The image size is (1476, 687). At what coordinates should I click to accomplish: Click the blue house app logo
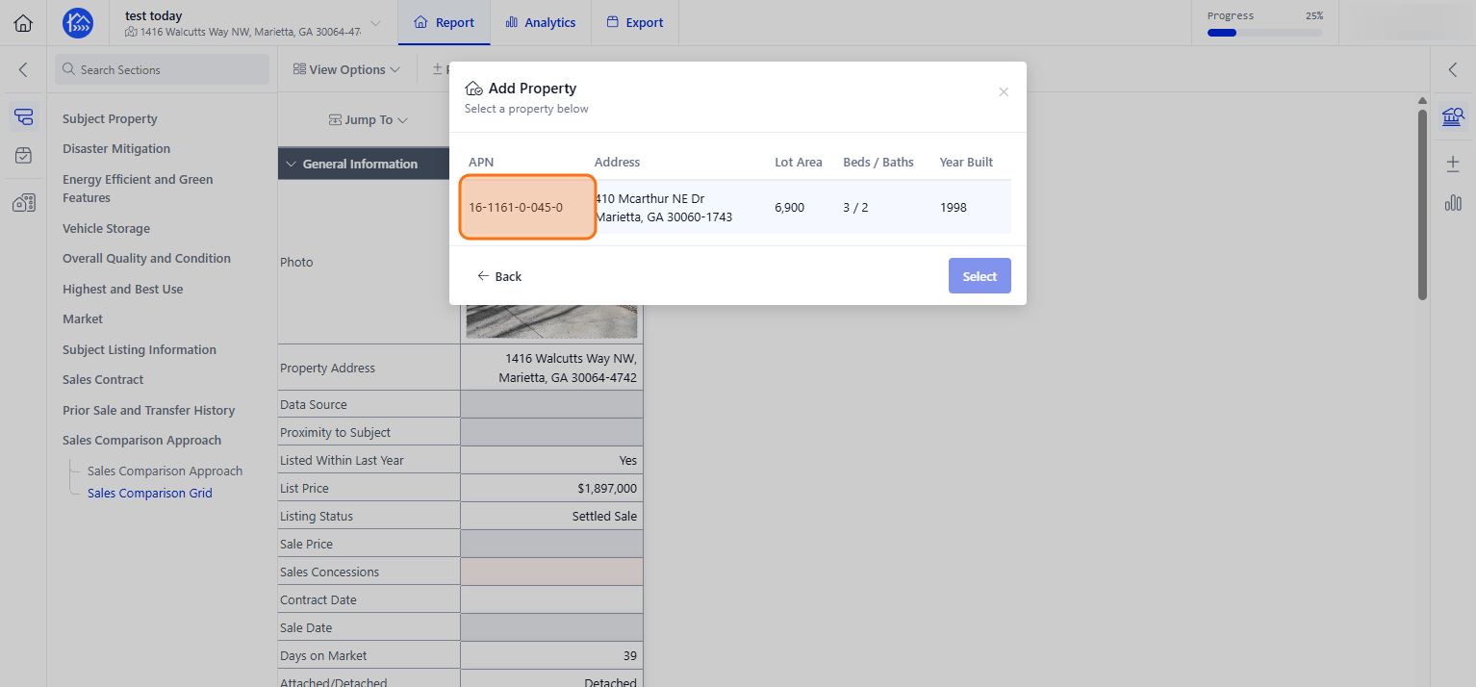[78, 23]
